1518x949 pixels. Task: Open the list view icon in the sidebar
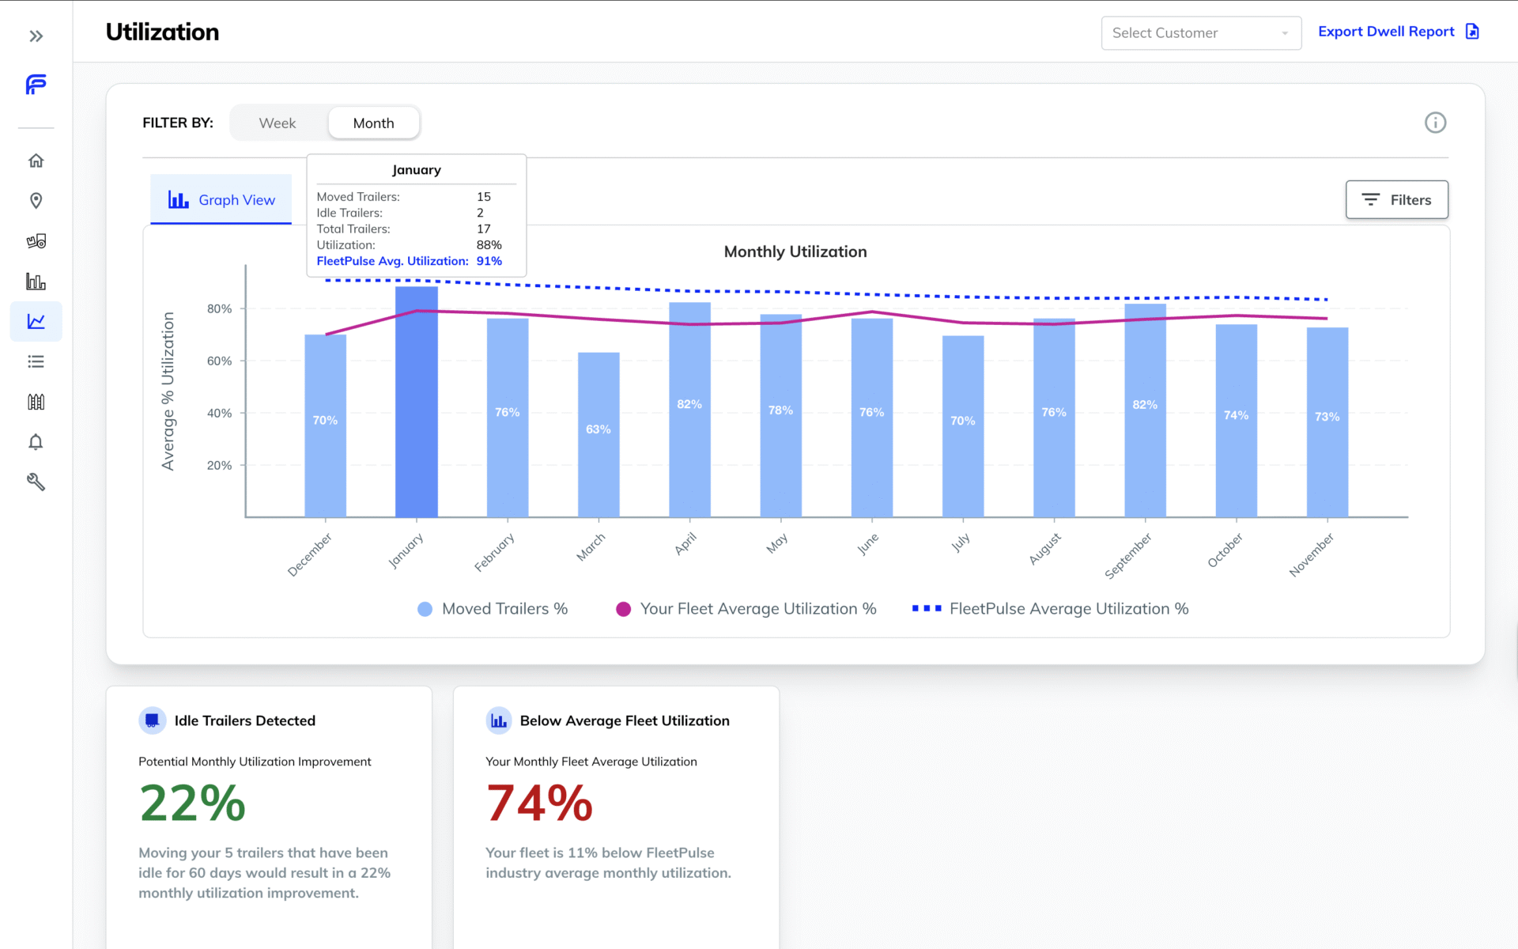point(36,361)
